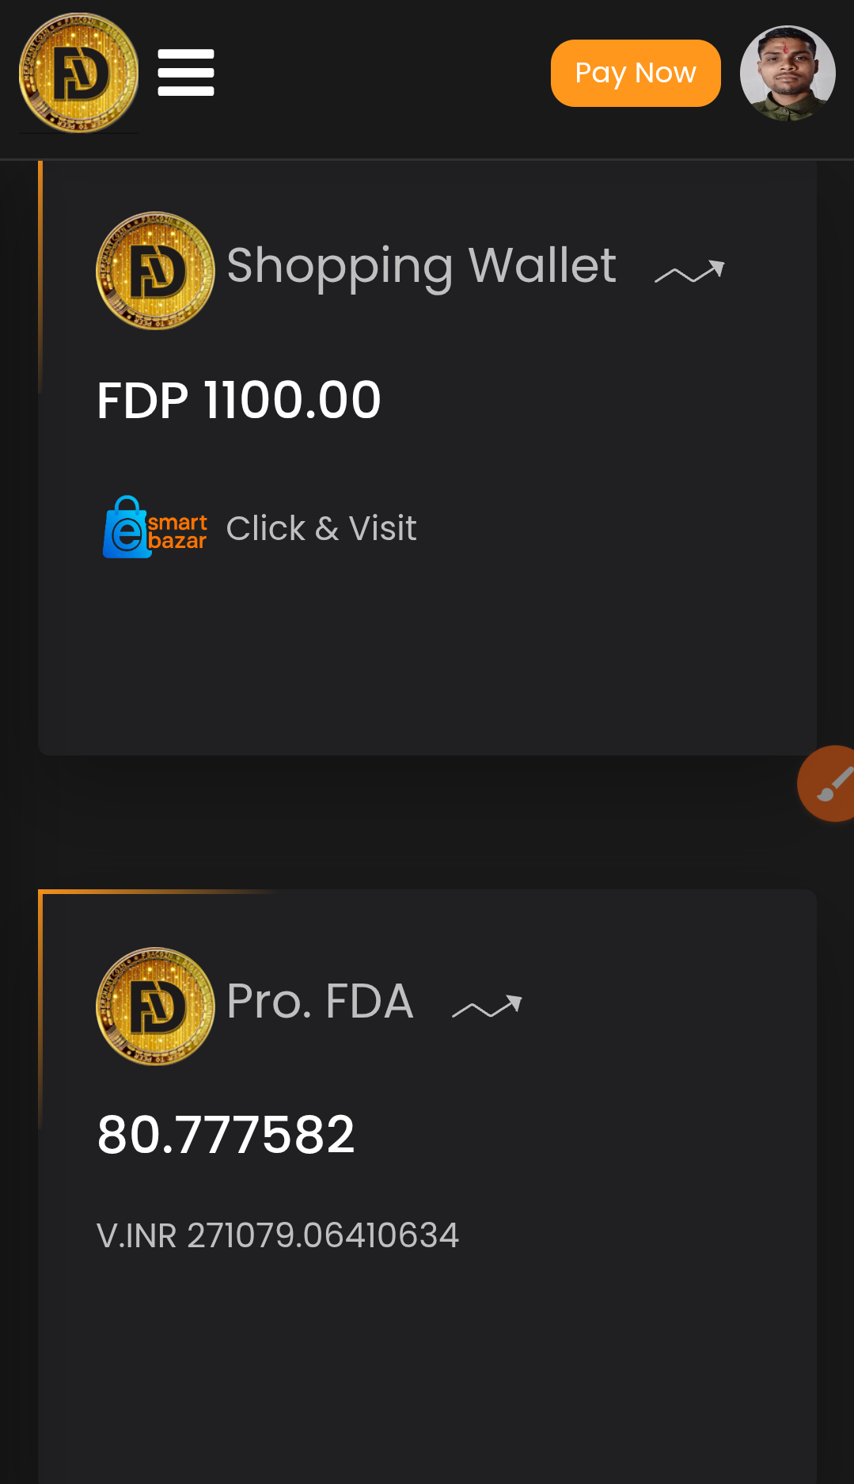854x1484 pixels.
Task: Tap the FDP 1100.00 balance
Action: (x=239, y=400)
